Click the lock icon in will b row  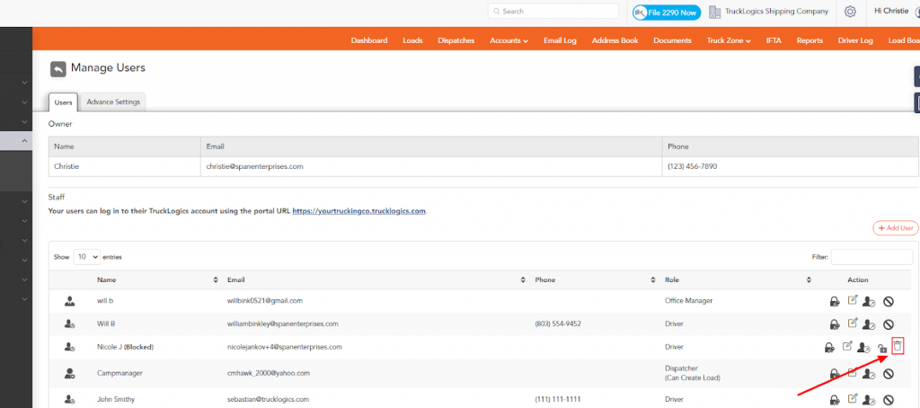click(834, 302)
